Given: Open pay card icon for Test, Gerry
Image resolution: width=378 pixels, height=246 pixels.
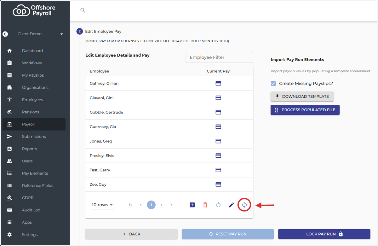Looking at the screenshot, I should tap(218, 170).
